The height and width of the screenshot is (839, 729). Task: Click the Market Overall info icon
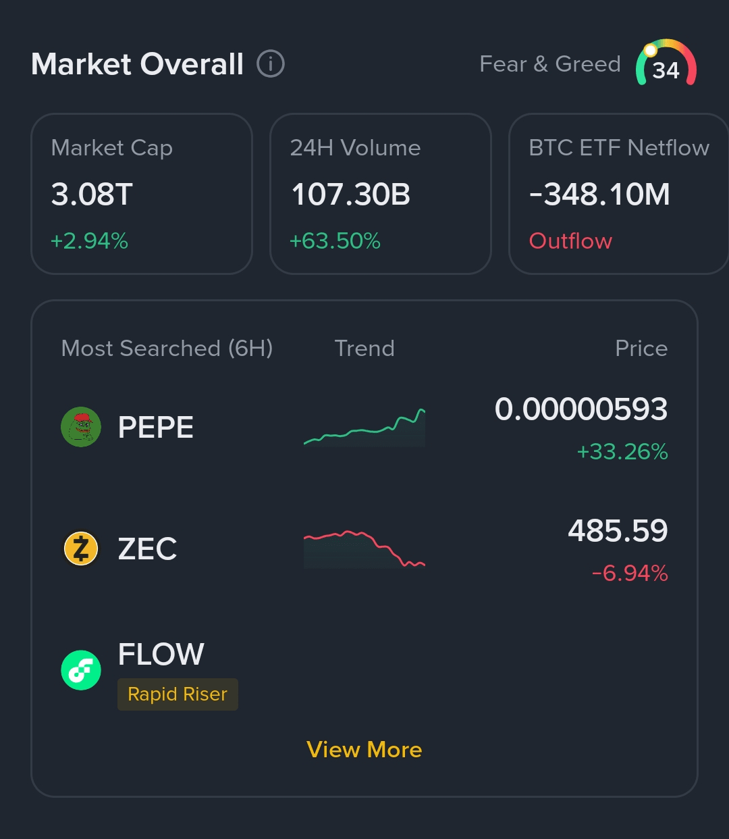271,64
